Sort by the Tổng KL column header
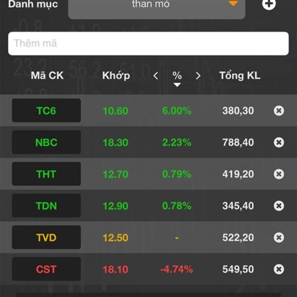The width and height of the screenshot is (297, 297). pyautogui.click(x=240, y=75)
